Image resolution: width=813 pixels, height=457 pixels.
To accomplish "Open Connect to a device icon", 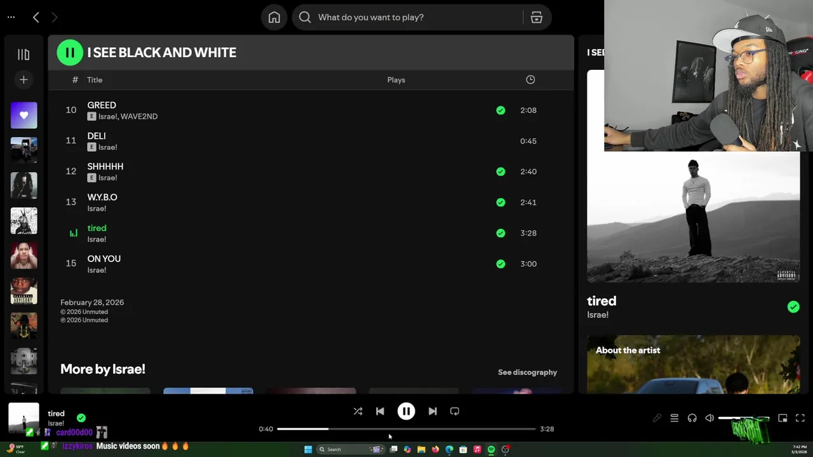I will point(692,418).
